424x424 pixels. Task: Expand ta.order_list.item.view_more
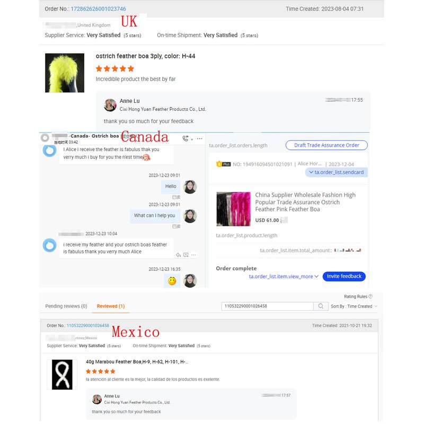coord(284,276)
